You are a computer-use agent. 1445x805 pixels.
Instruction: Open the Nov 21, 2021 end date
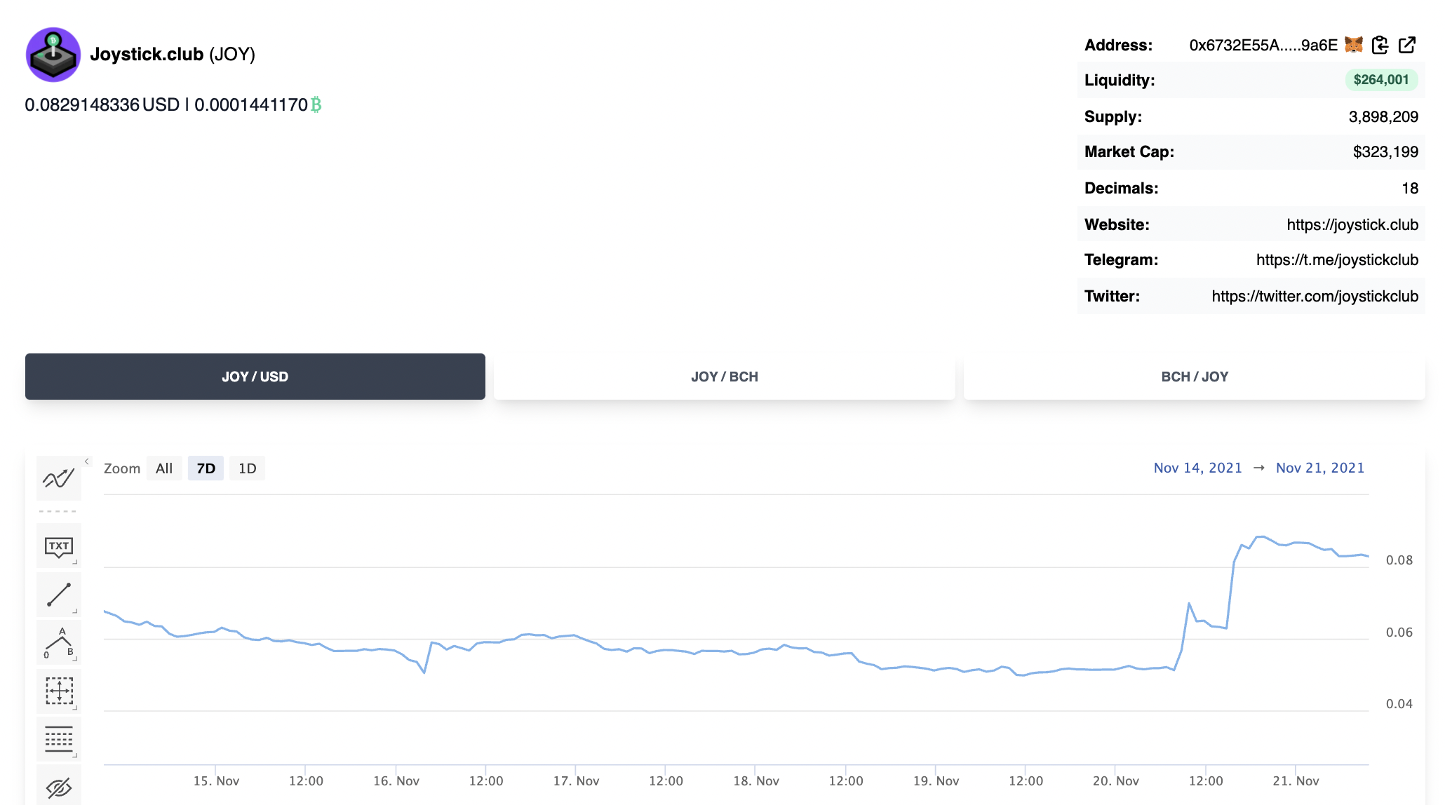(x=1320, y=468)
